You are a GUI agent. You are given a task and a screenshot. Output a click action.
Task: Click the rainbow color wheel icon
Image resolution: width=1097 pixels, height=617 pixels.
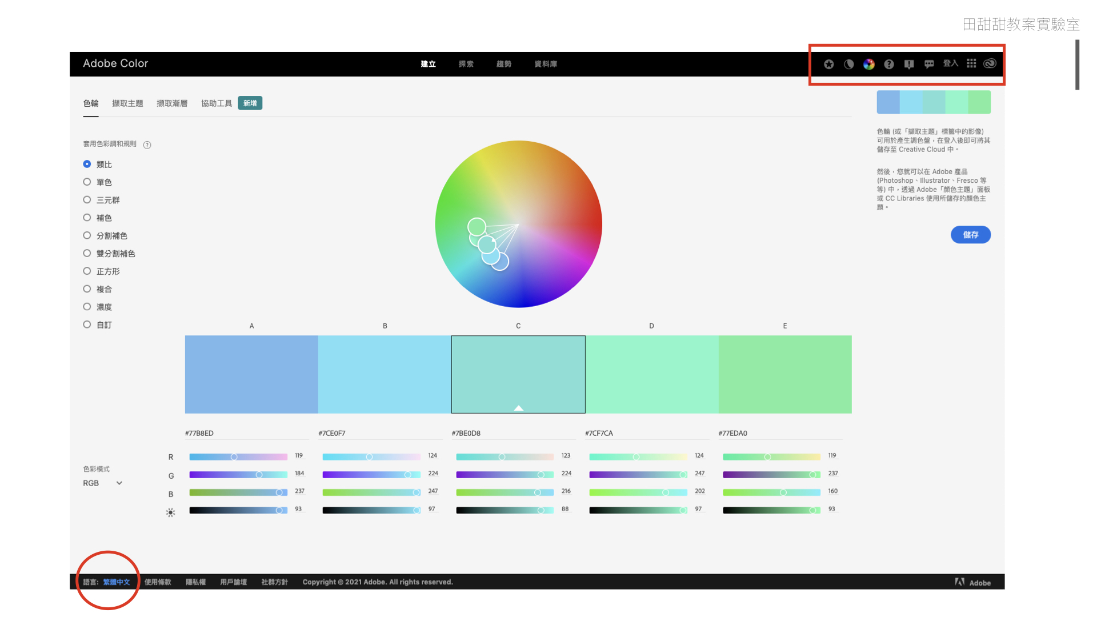coord(869,65)
